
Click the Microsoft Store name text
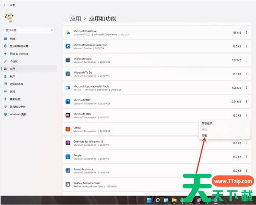click(x=82, y=59)
